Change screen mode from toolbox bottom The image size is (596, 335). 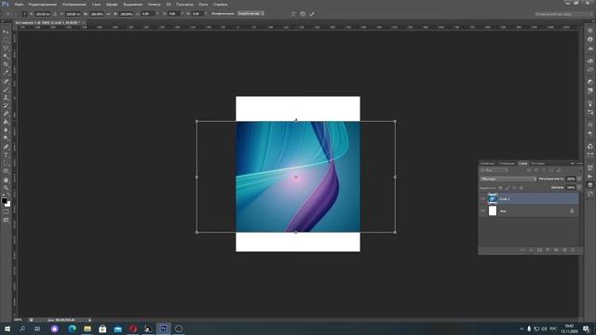pyautogui.click(x=6, y=220)
